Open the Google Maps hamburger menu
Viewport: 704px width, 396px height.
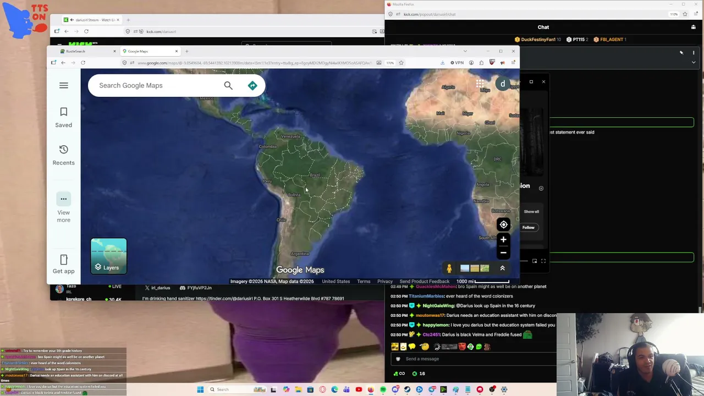click(x=64, y=85)
